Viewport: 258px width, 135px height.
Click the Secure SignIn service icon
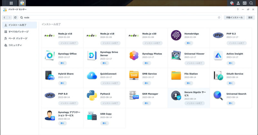176,95
